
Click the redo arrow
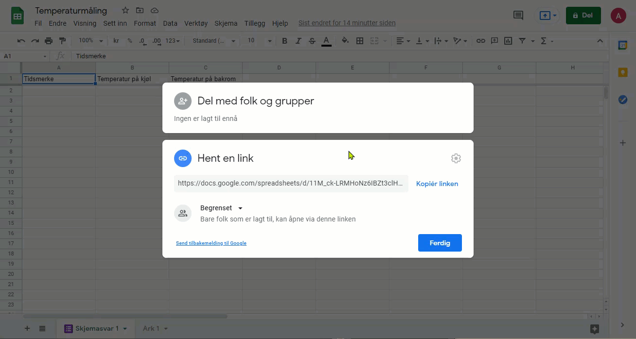click(x=35, y=41)
